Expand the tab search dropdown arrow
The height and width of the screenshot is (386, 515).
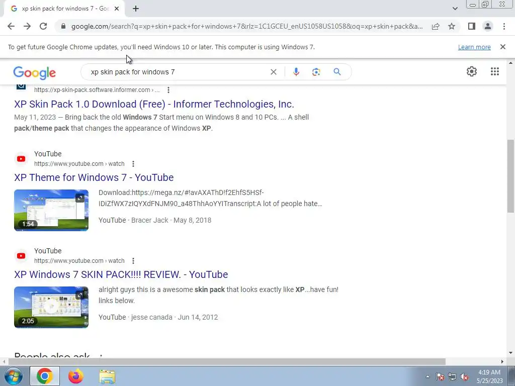click(455, 9)
